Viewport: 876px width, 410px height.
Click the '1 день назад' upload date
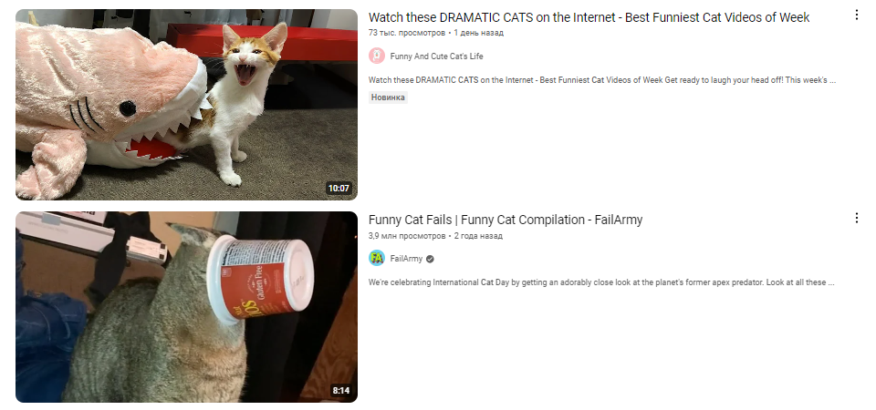tap(479, 33)
